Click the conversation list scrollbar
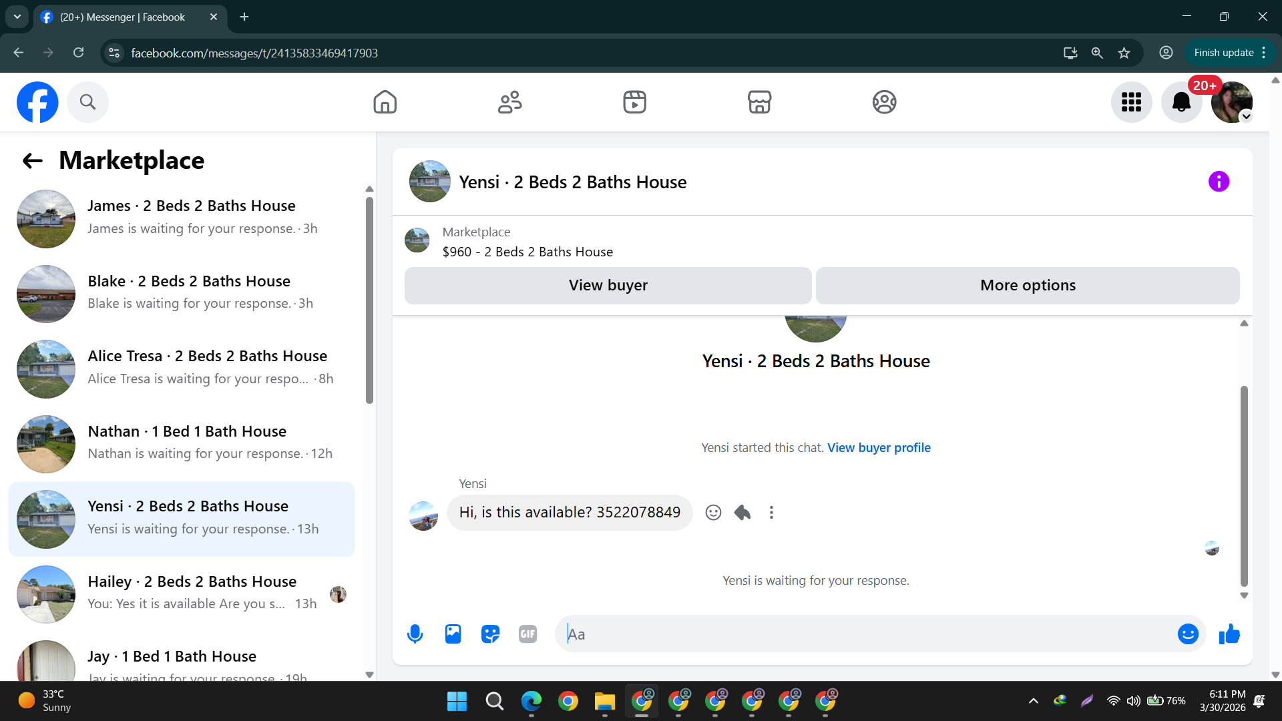1282x721 pixels. (369, 300)
